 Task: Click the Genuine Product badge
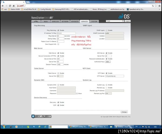pyautogui.click(x=41, y=116)
